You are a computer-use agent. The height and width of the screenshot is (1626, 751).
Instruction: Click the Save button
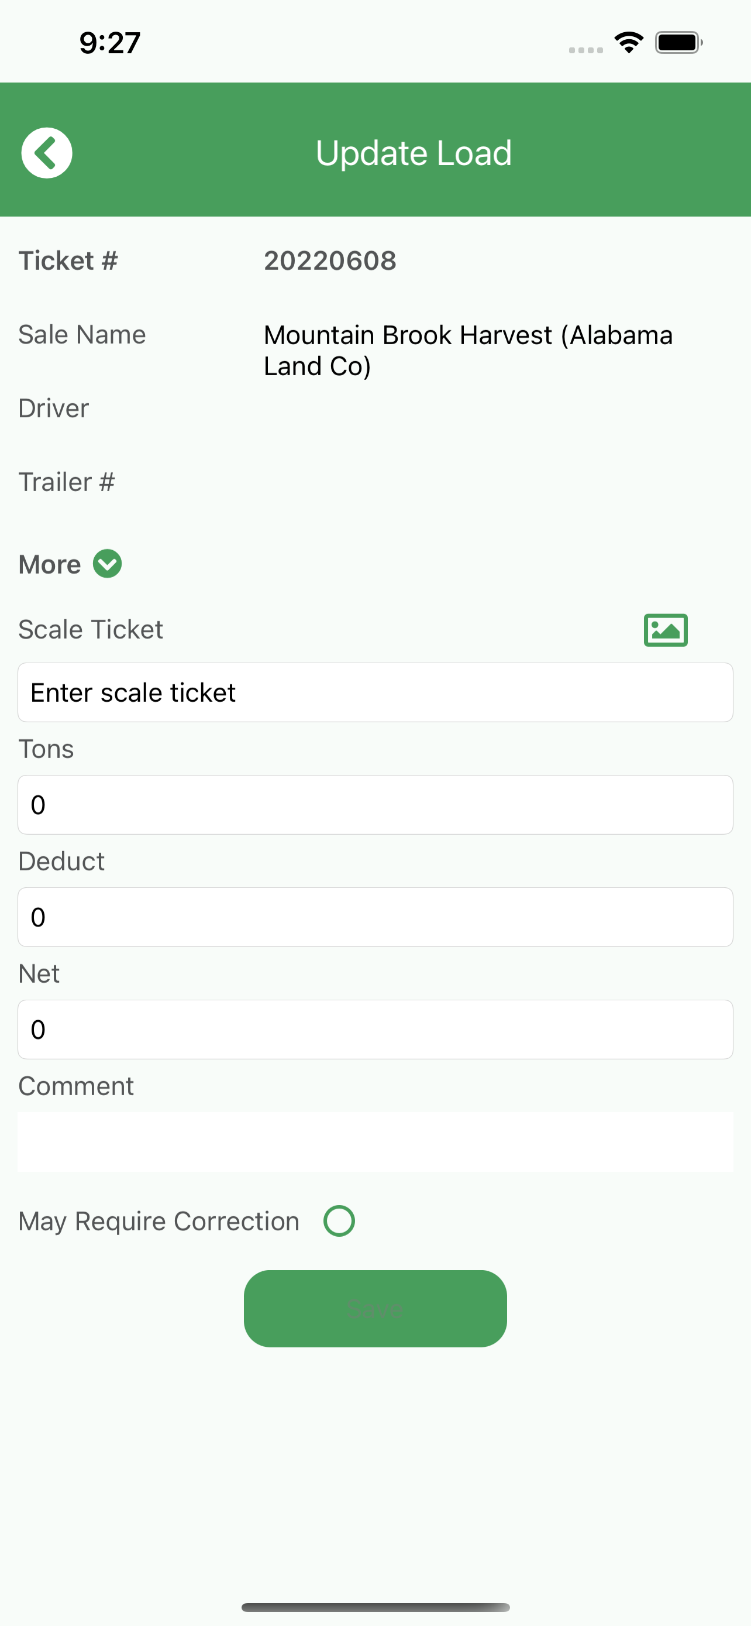[x=375, y=1309]
